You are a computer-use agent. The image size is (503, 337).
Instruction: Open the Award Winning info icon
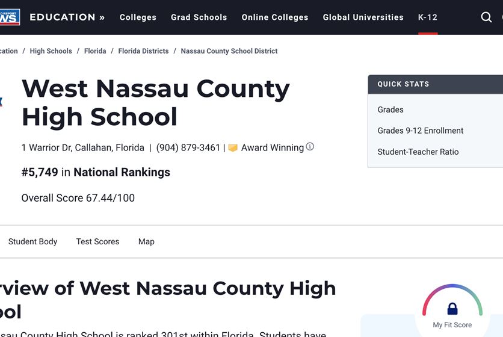(310, 146)
